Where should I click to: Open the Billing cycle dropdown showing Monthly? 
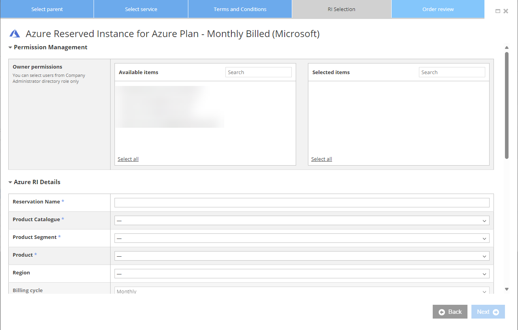click(302, 291)
